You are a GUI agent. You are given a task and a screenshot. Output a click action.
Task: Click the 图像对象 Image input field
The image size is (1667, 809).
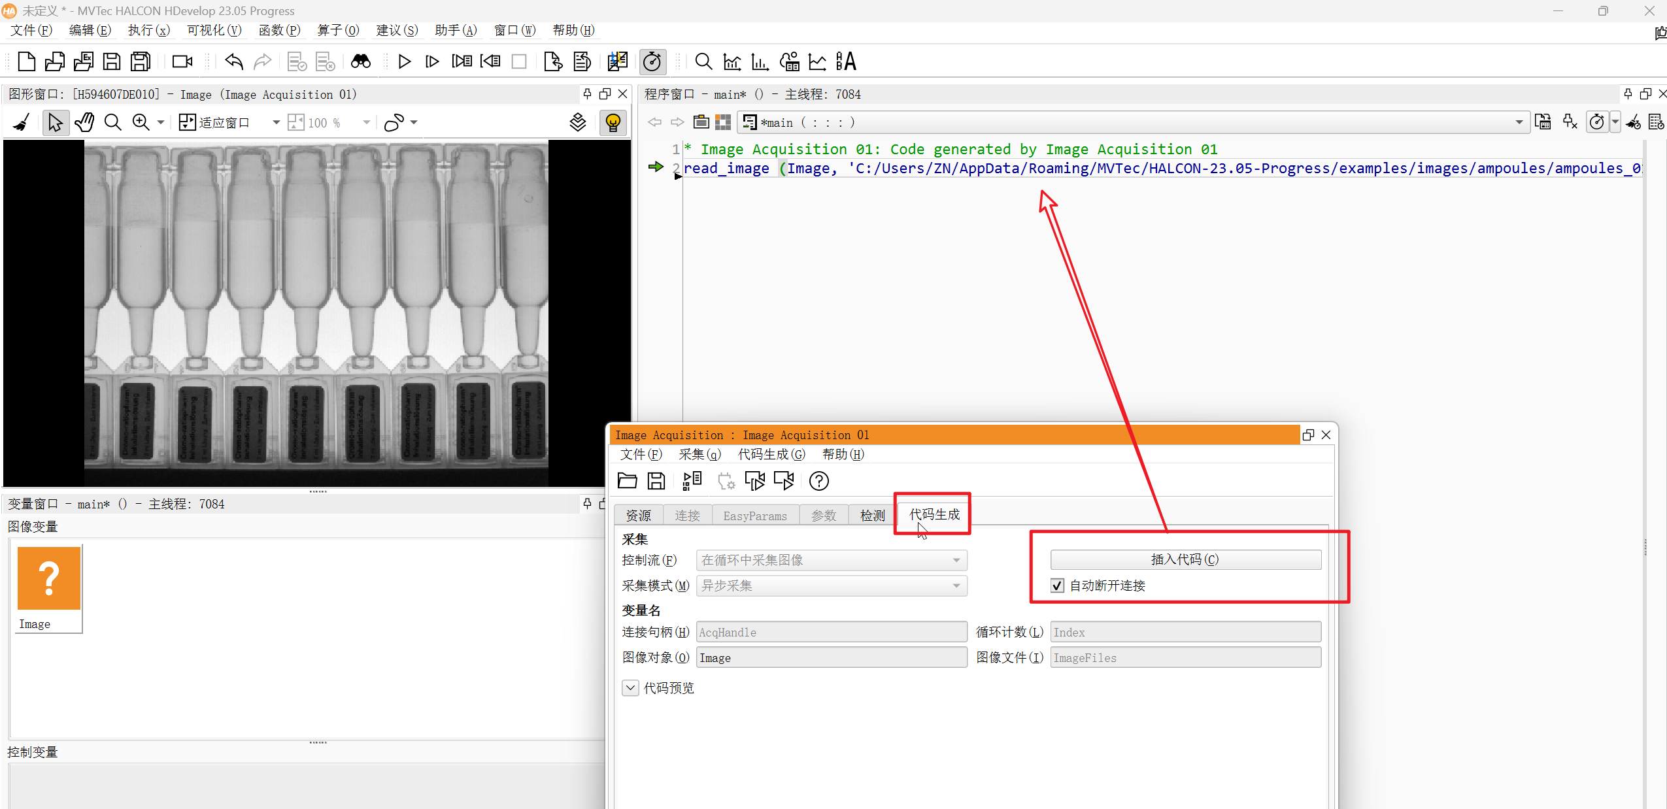tap(831, 657)
